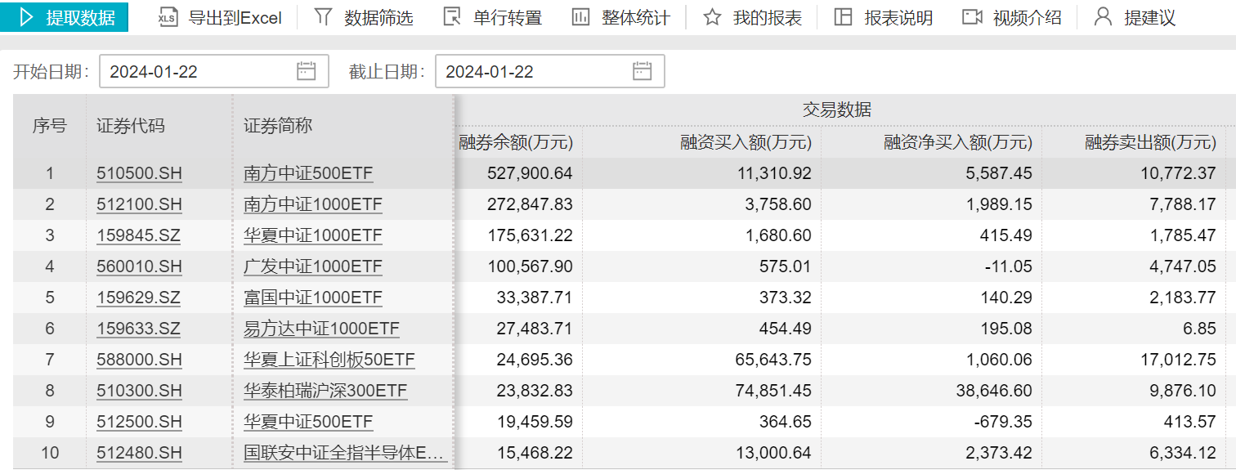Click the single-row transpose icon

(x=452, y=17)
